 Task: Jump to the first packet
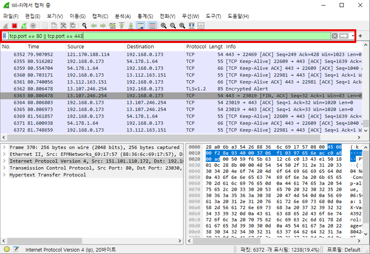(x=121, y=25)
